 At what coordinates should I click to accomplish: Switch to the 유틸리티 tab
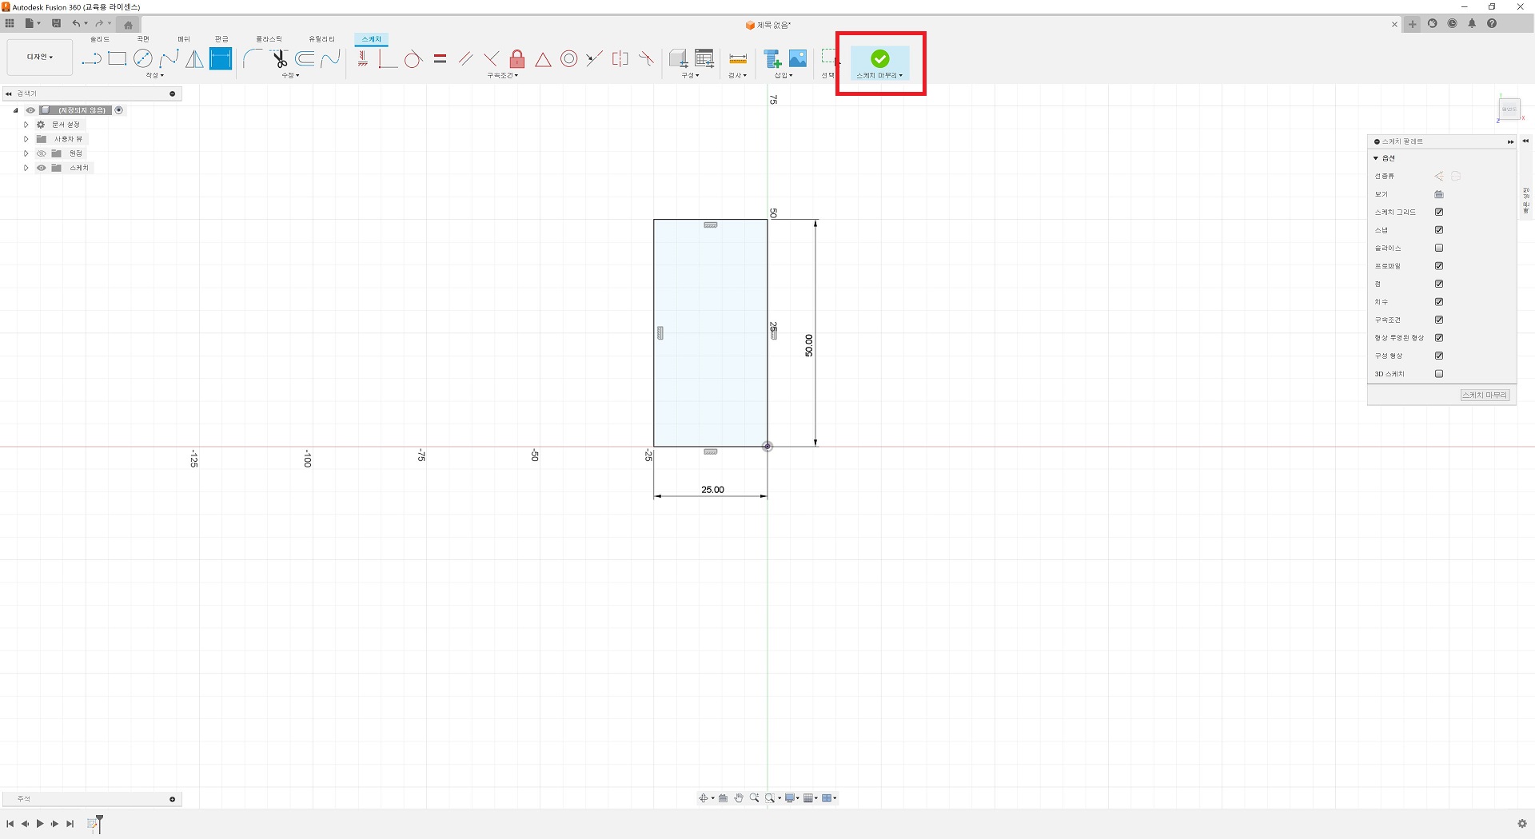321,39
